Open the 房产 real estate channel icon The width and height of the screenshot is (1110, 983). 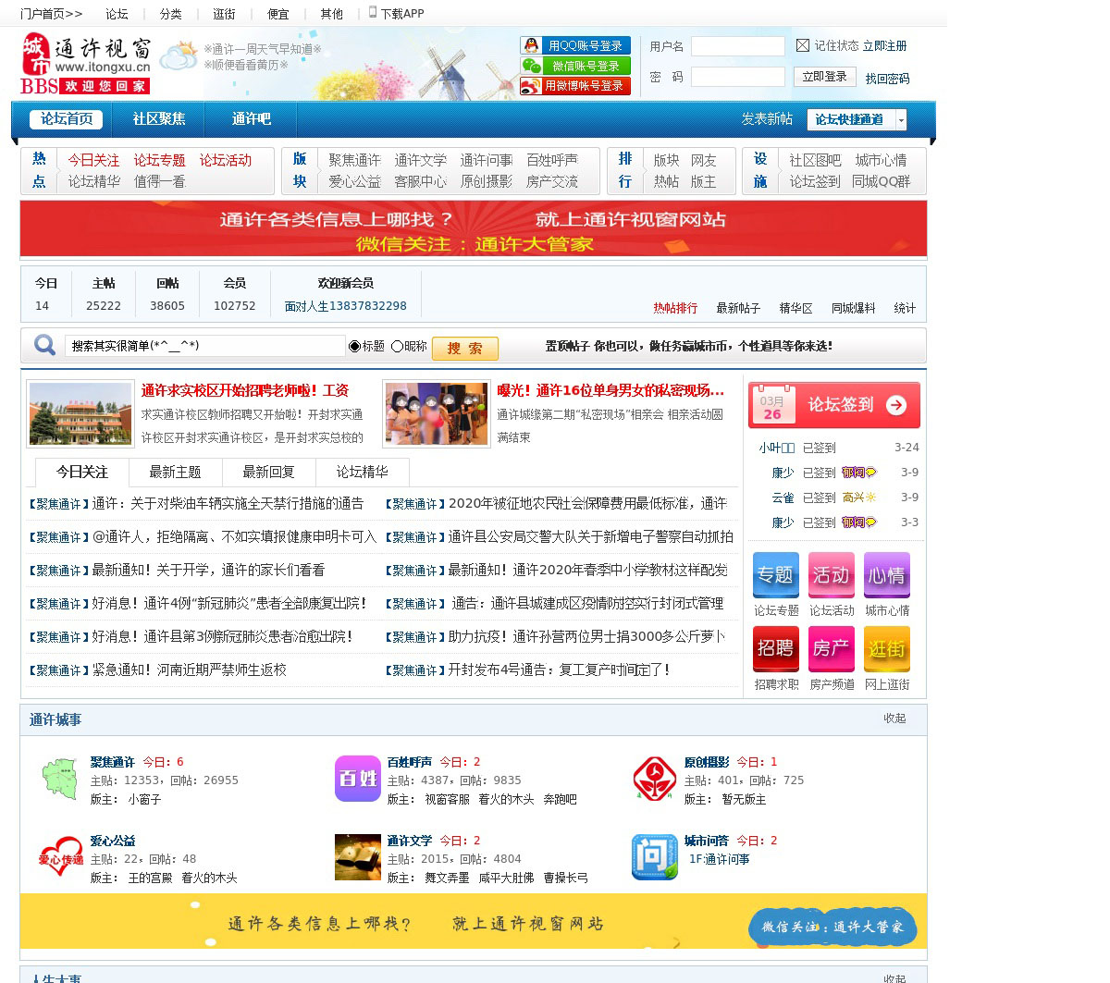coord(831,649)
